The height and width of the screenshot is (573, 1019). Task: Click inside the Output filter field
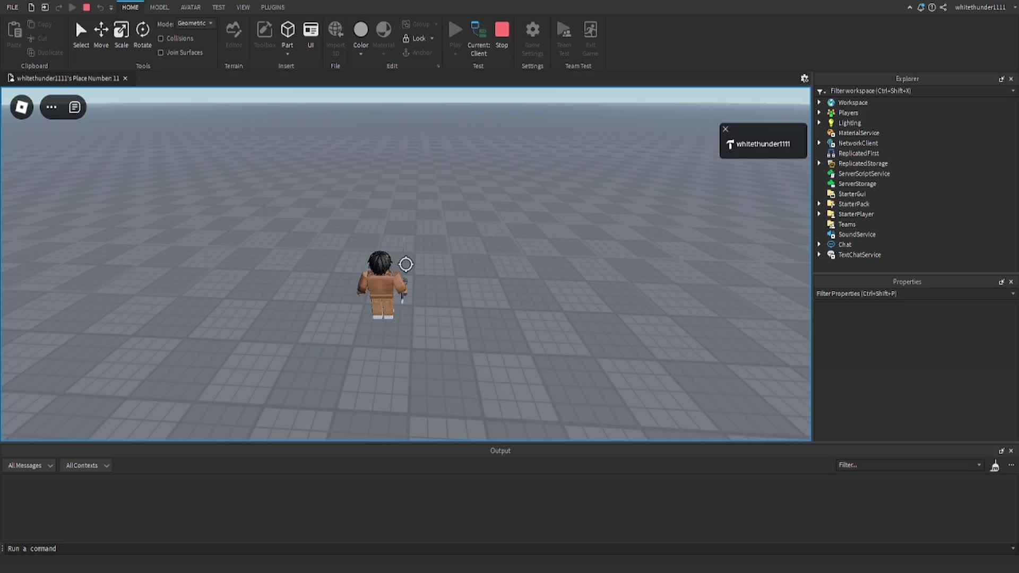[x=908, y=465]
